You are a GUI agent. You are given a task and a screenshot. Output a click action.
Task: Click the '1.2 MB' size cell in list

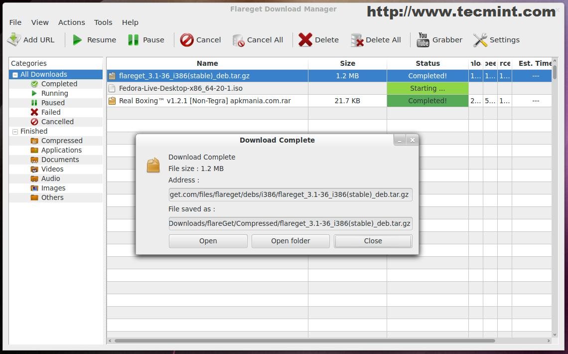pos(347,76)
